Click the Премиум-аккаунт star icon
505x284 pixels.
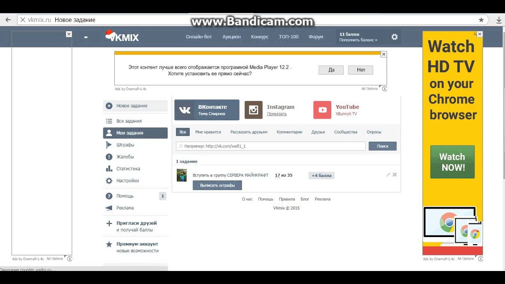point(109,245)
